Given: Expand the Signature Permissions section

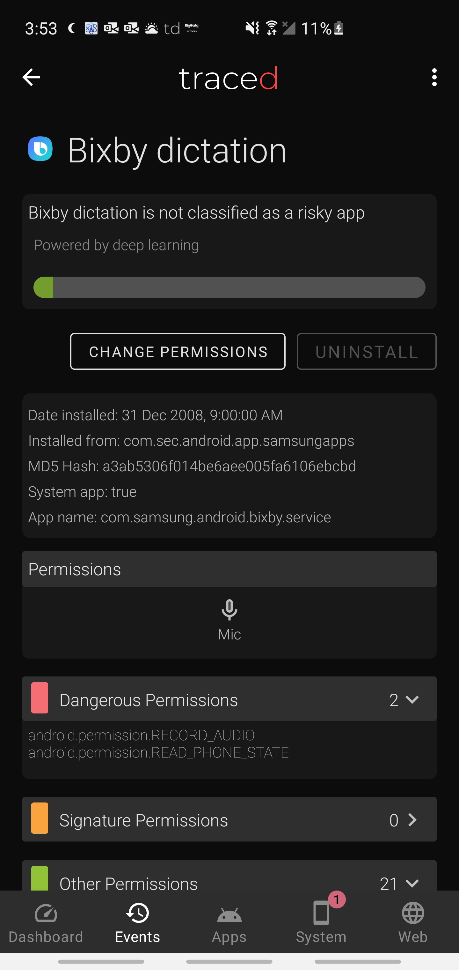Looking at the screenshot, I should point(412,820).
